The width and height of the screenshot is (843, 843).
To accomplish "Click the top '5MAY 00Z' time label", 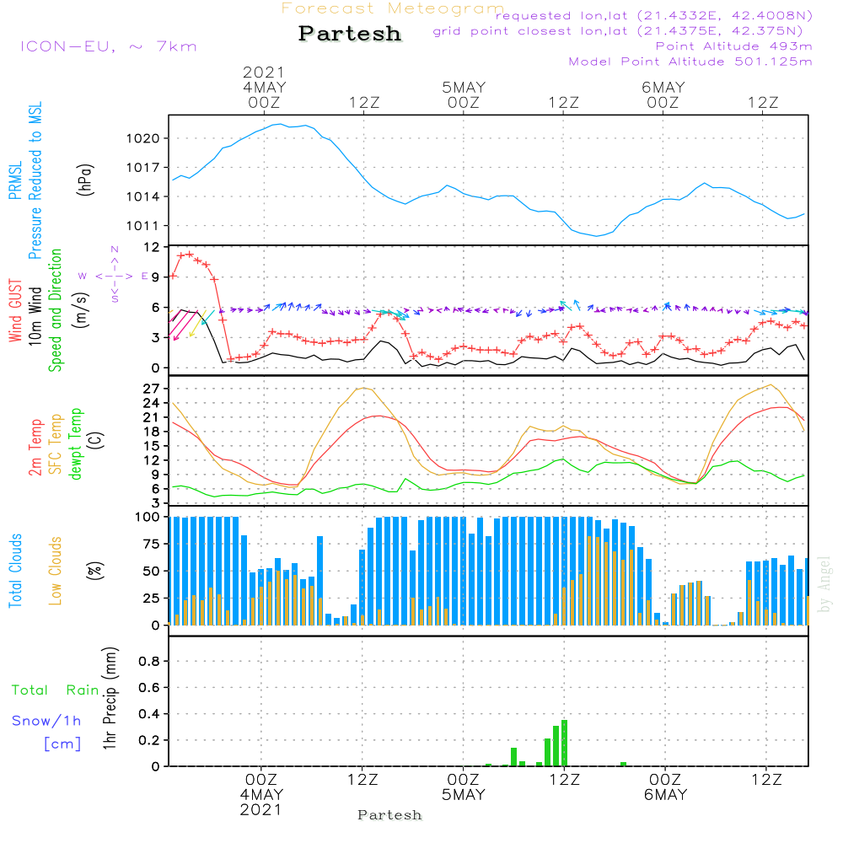I will coord(464,95).
